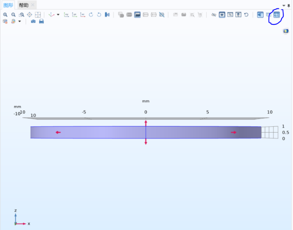Toggle the circled wireframe rendering icon

pos(277,15)
